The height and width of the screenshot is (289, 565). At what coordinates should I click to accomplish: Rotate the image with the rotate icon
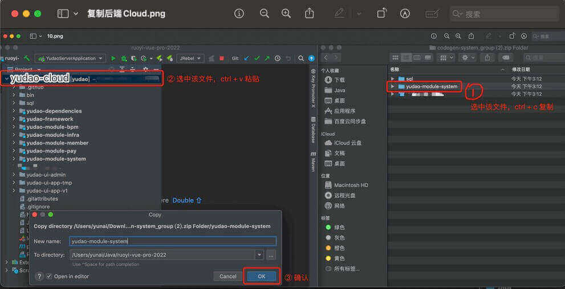point(382,13)
